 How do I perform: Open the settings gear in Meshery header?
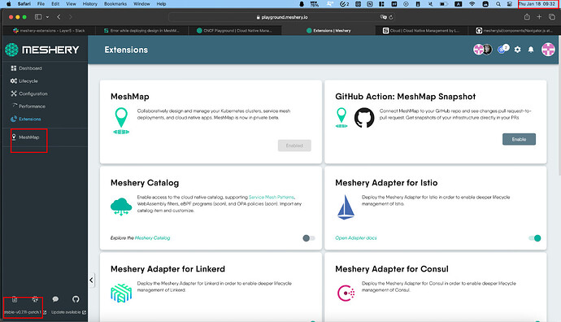(x=517, y=50)
